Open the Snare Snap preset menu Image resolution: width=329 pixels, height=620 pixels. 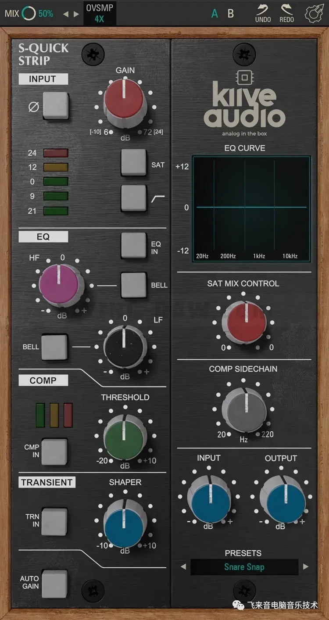(244, 567)
